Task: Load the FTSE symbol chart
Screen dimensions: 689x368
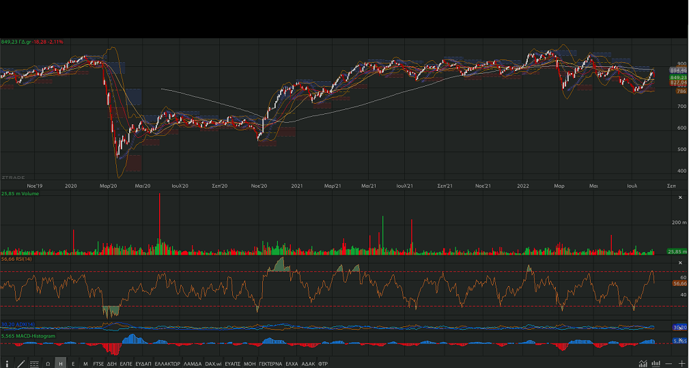Action: (98, 364)
